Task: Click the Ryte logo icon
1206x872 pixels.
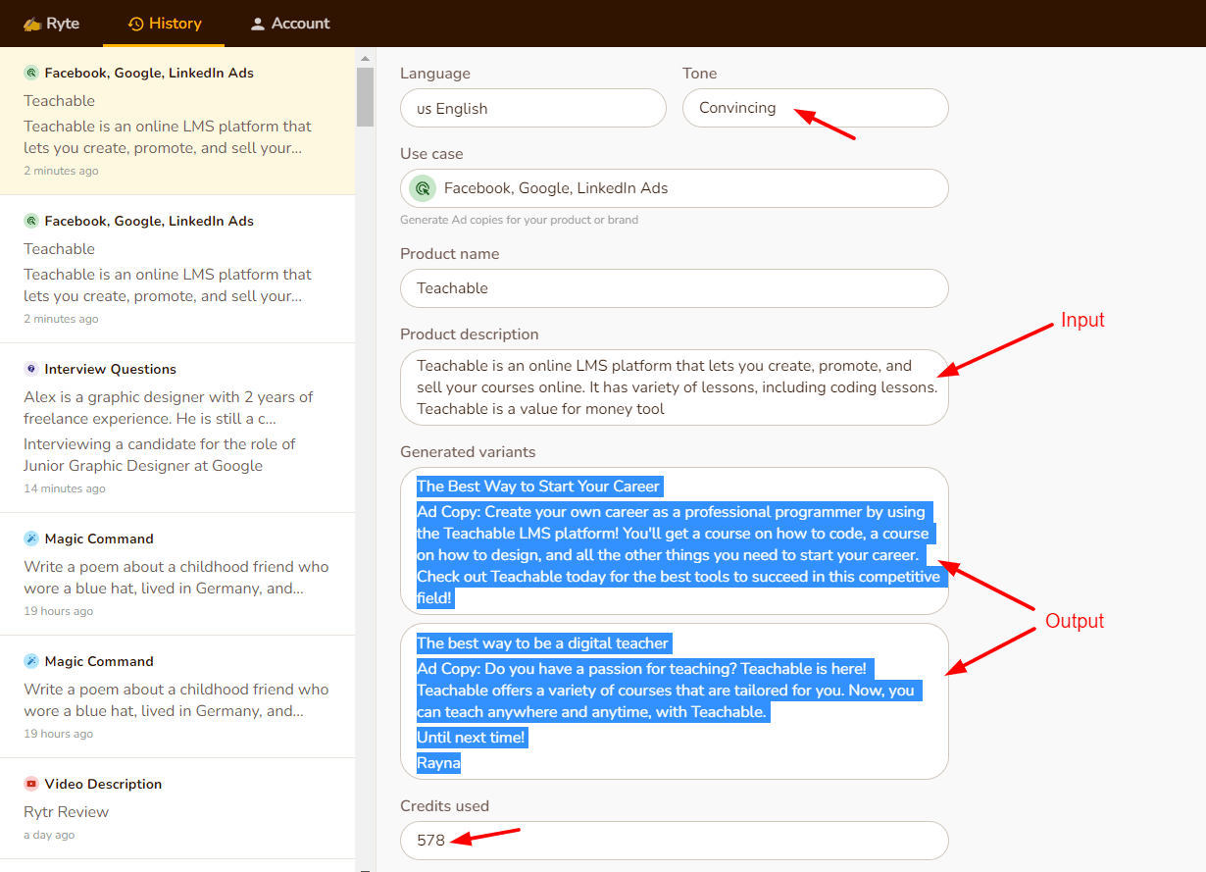Action: pyautogui.click(x=32, y=24)
